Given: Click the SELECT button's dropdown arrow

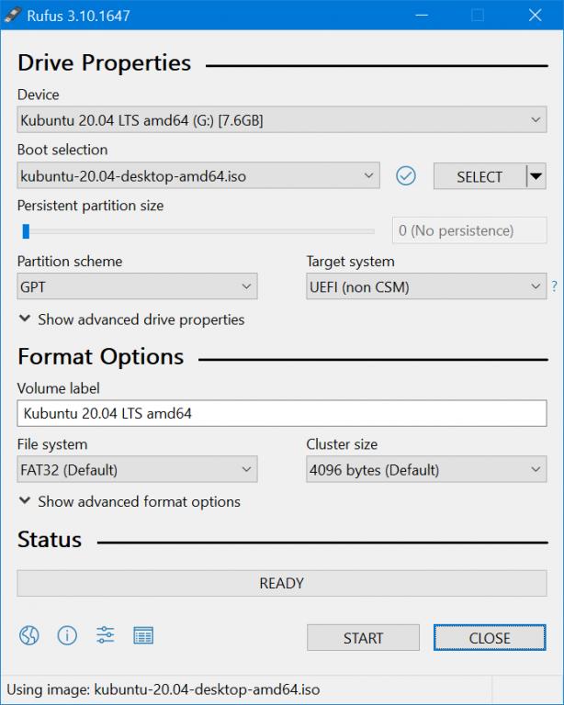Looking at the screenshot, I should coord(536,176).
